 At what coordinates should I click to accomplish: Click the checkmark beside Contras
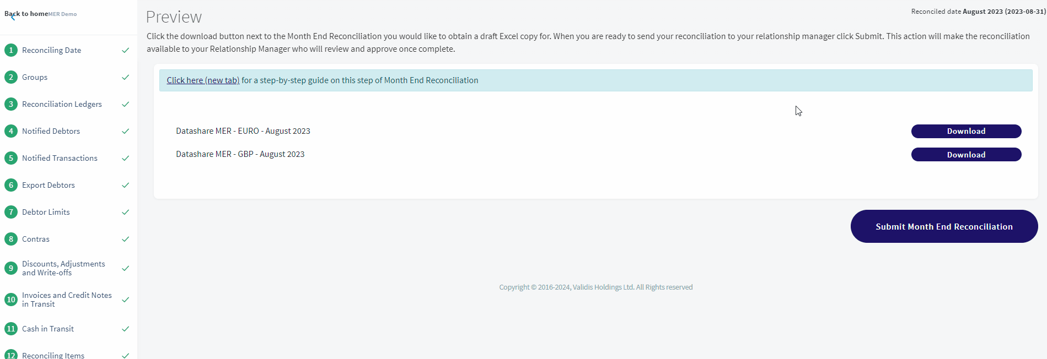pyautogui.click(x=126, y=239)
